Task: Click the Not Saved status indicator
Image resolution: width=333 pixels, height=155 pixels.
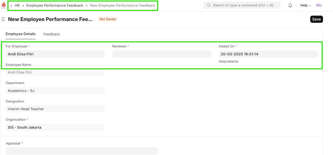Action: point(108,19)
